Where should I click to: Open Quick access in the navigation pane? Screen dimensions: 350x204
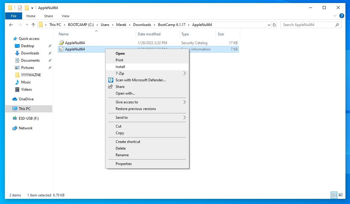coord(29,39)
